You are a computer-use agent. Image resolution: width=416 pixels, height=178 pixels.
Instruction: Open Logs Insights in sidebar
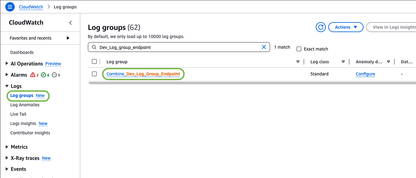tap(23, 123)
